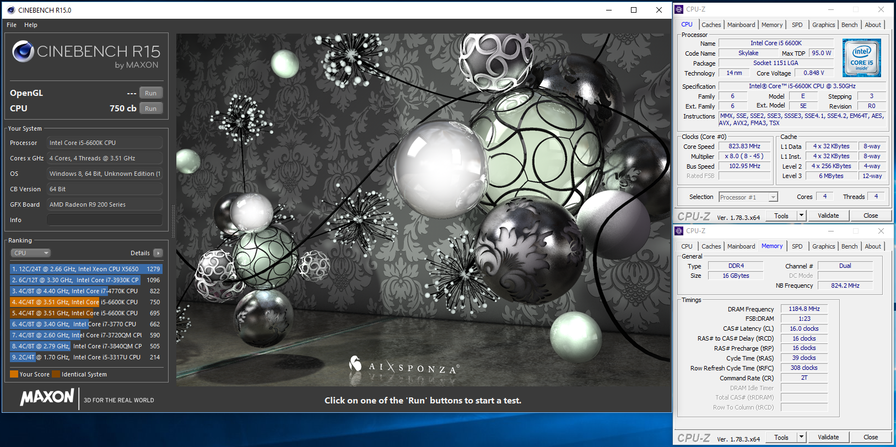Viewport: 896px width, 447px height.
Task: Click the Identical System legend swatch
Action: (x=56, y=374)
